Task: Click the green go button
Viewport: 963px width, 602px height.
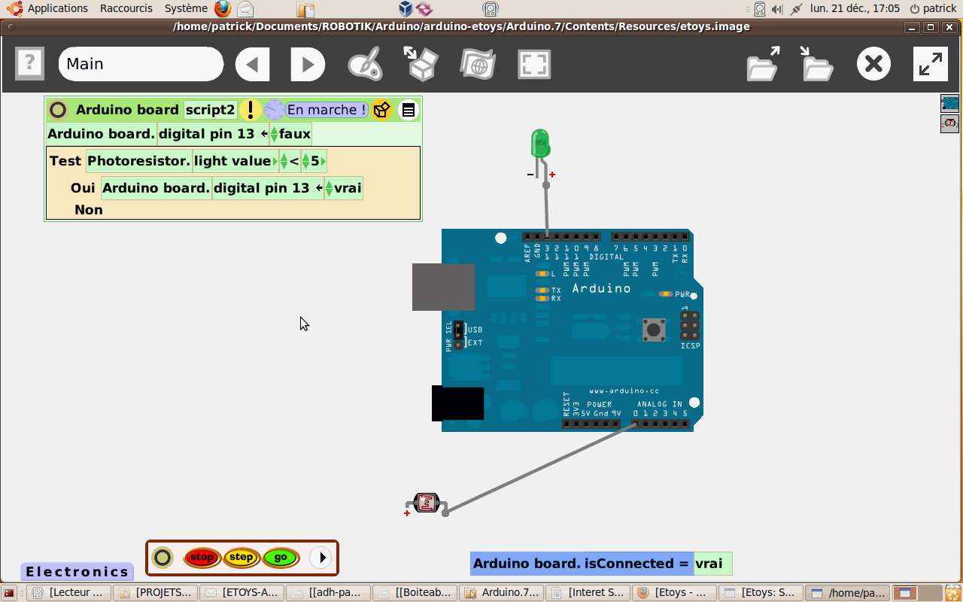Action: [x=281, y=558]
